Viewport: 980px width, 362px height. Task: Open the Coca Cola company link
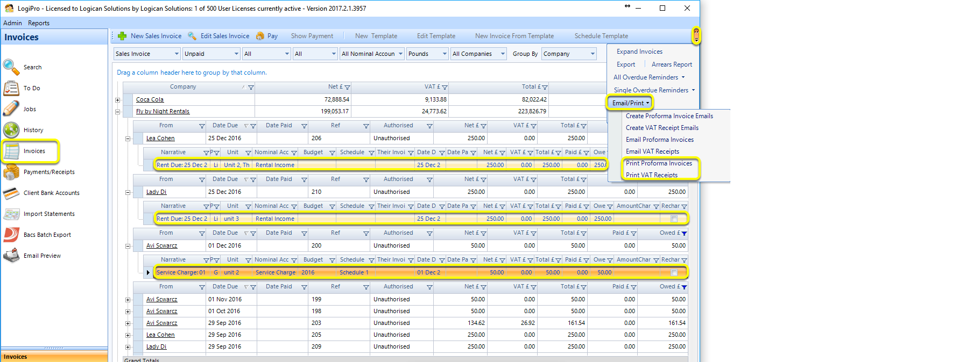[x=150, y=99]
